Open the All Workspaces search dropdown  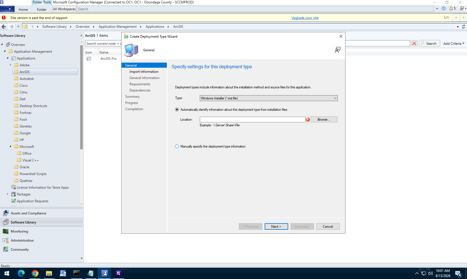click(64, 9)
